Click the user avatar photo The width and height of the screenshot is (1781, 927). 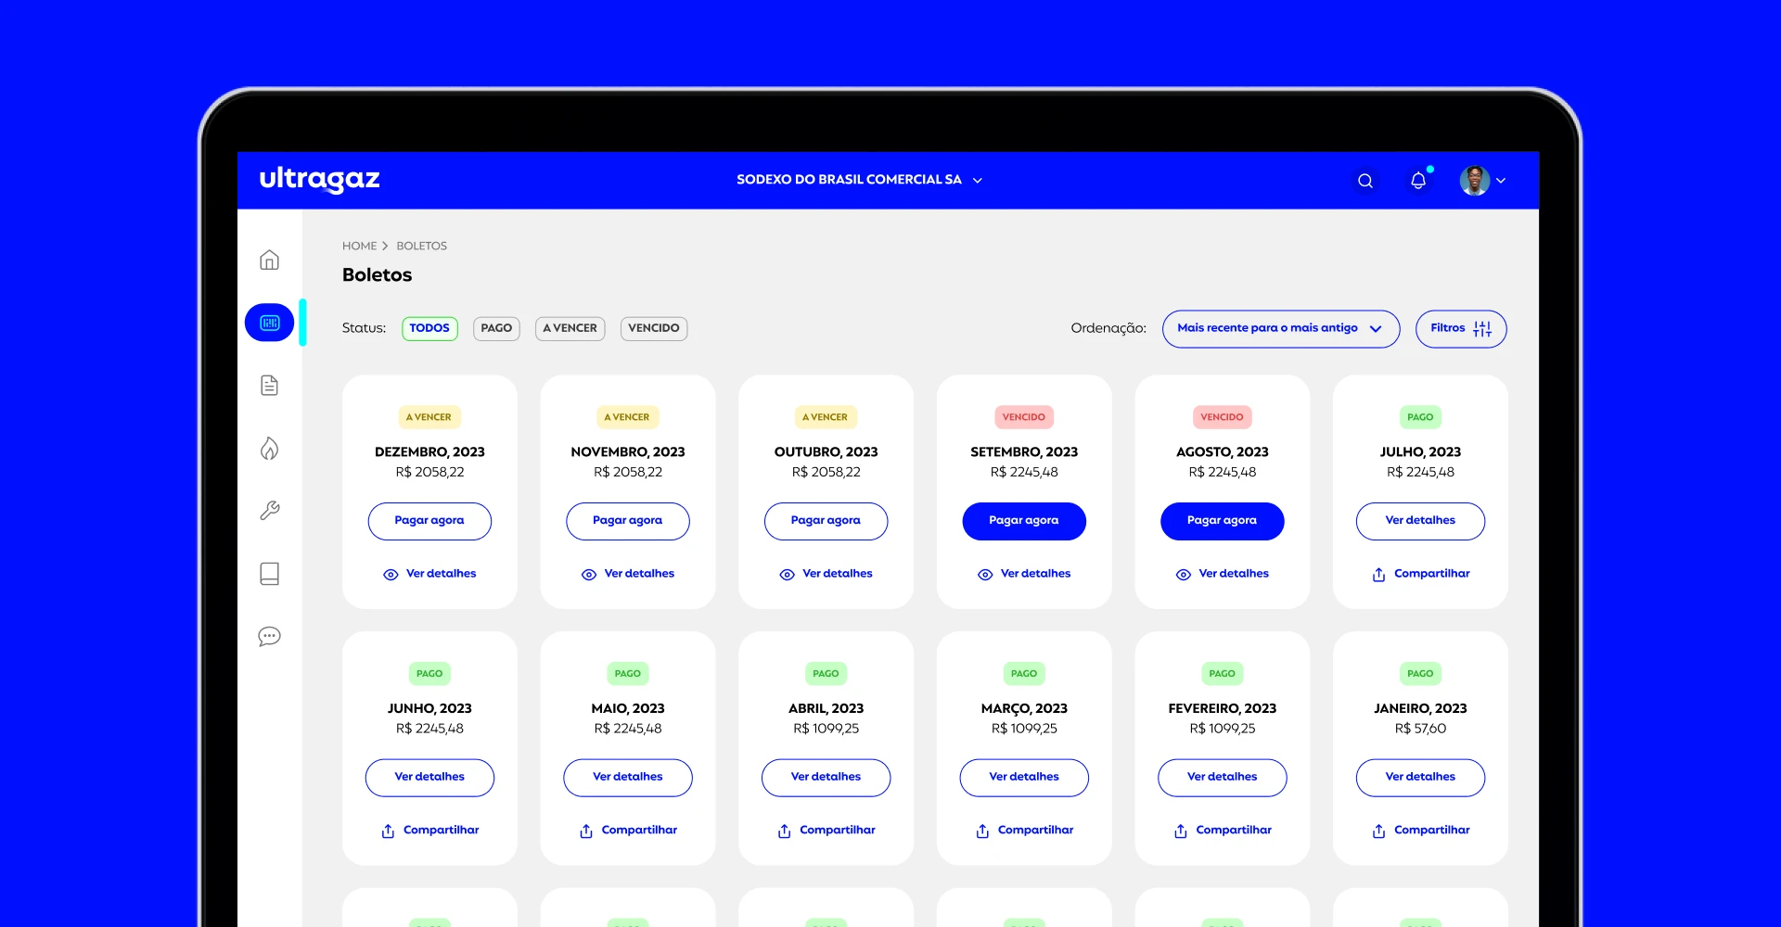tap(1475, 181)
